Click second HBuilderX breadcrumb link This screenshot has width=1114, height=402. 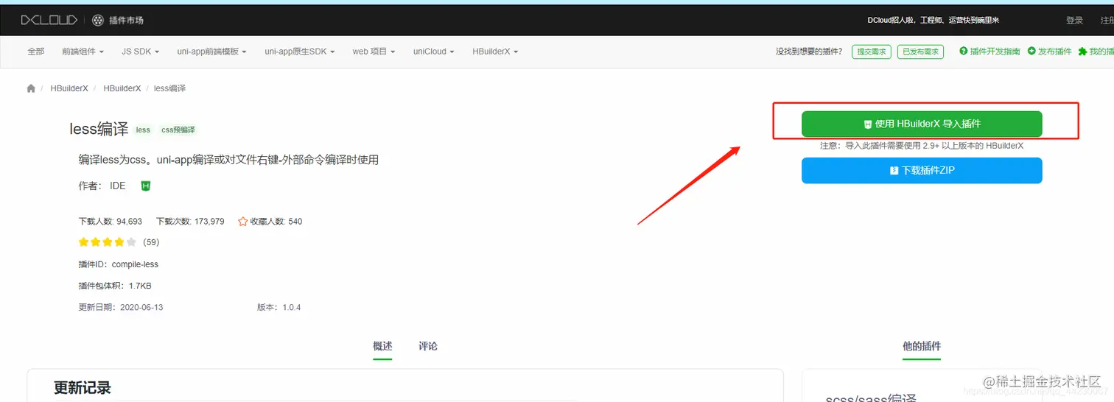pos(122,88)
